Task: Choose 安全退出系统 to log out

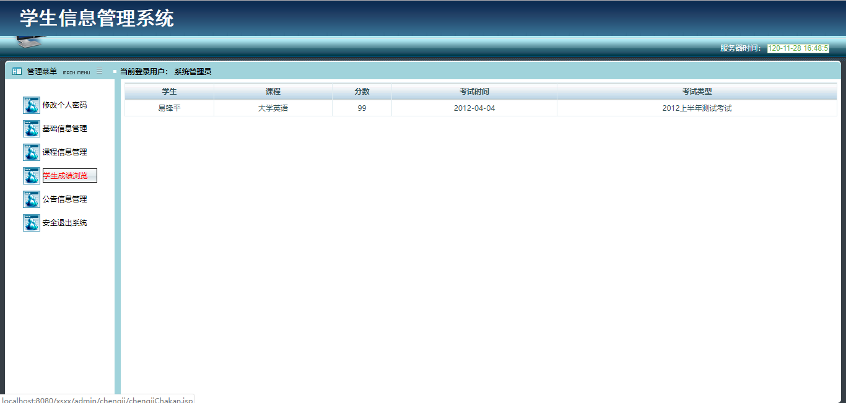Action: coord(64,223)
